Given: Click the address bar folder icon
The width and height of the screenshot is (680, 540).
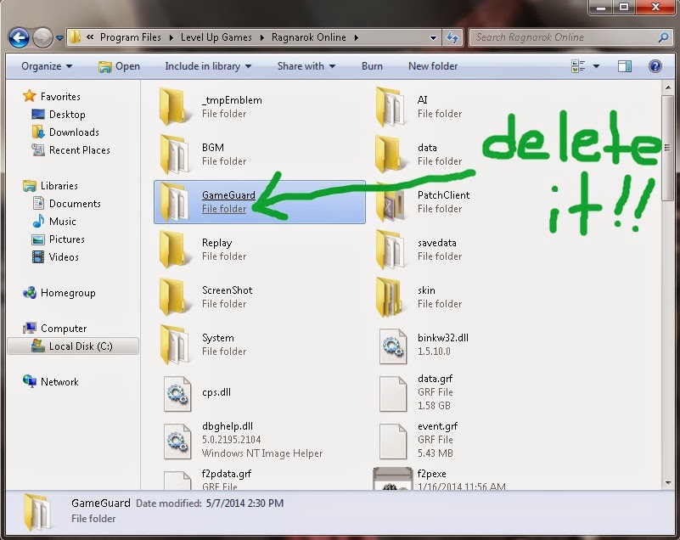Looking at the screenshot, I should click(x=76, y=37).
